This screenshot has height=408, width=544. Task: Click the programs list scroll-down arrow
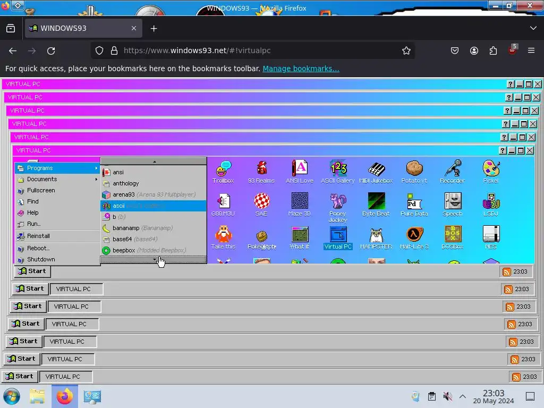154,259
